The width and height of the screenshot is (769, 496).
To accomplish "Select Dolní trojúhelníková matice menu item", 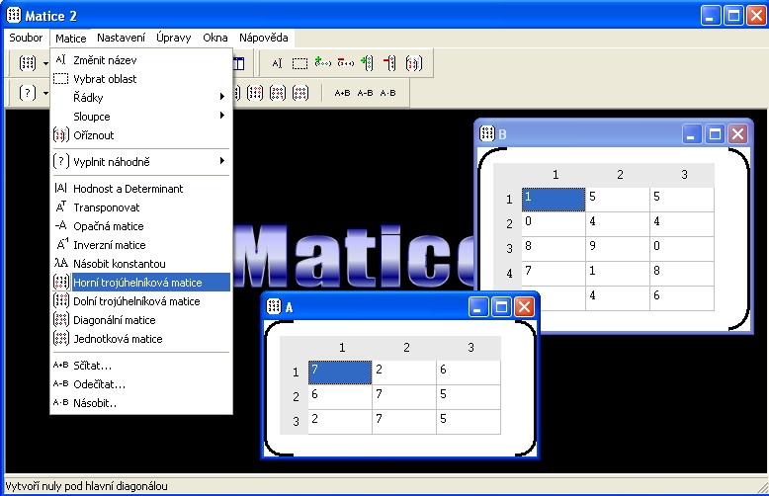I will click(141, 301).
